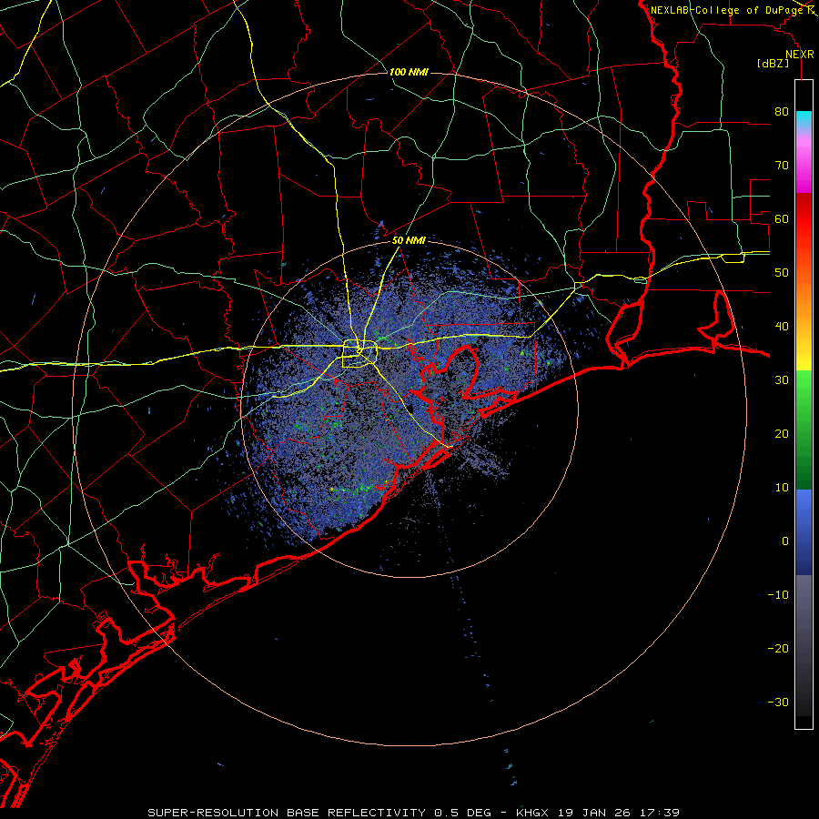Click the 60 value on dBZ scale
Viewport: 819px width, 819px height.
click(x=782, y=219)
